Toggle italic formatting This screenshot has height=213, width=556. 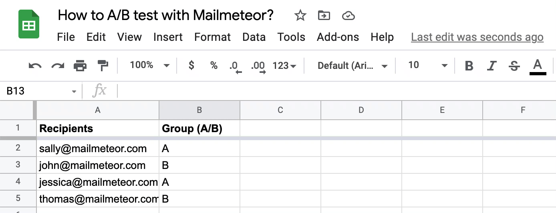click(492, 66)
